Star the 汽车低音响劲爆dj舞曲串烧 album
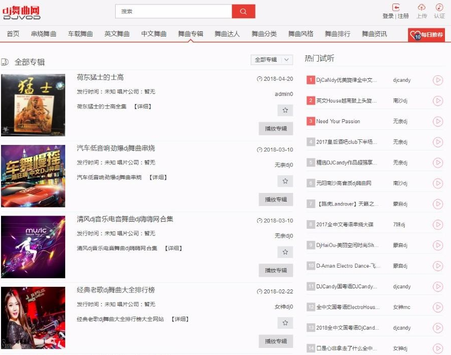Image resolution: width=451 pixels, height=355 pixels. [285, 181]
